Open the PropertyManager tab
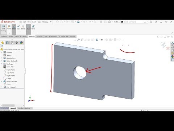174x131 pixels. (x=7, y=43)
